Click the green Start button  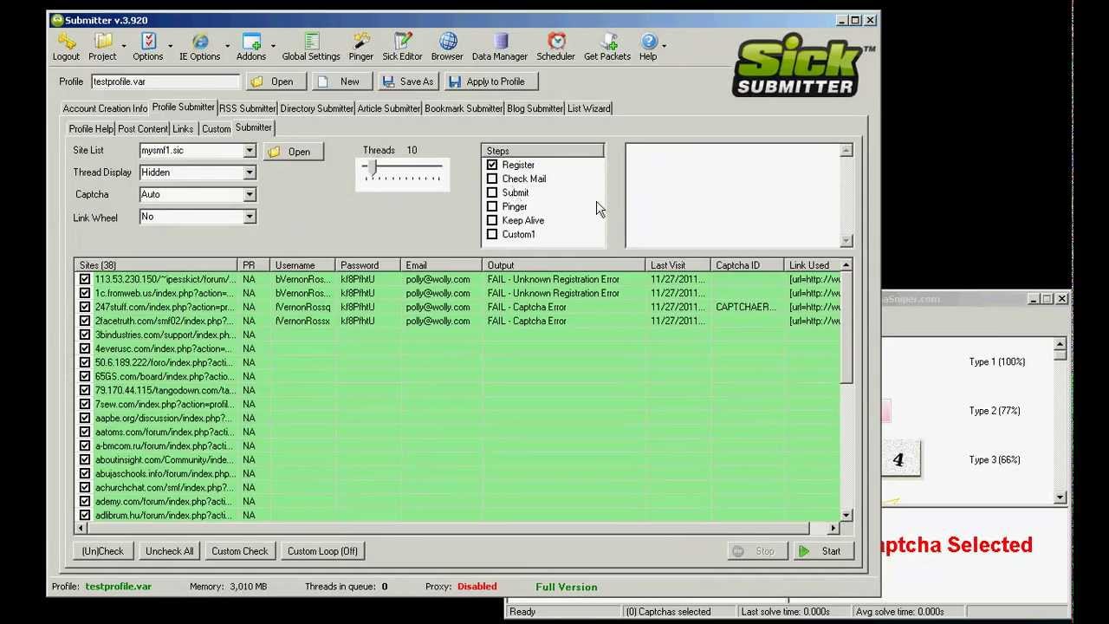[823, 551]
